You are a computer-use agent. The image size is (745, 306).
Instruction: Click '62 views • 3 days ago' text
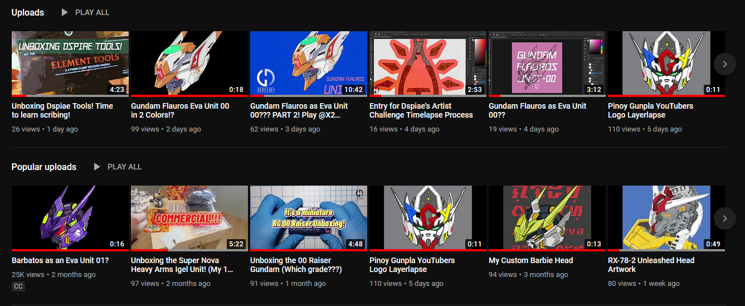tap(285, 129)
